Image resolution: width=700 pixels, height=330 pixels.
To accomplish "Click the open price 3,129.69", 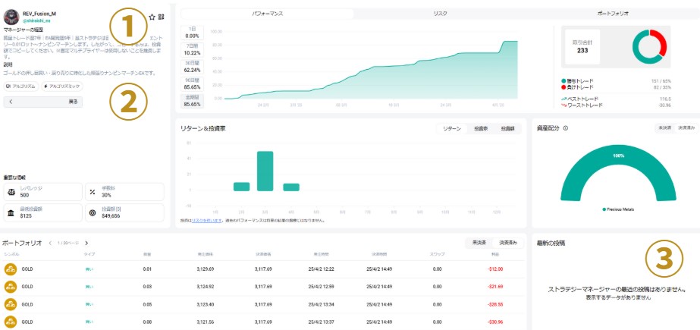I will point(206,269).
